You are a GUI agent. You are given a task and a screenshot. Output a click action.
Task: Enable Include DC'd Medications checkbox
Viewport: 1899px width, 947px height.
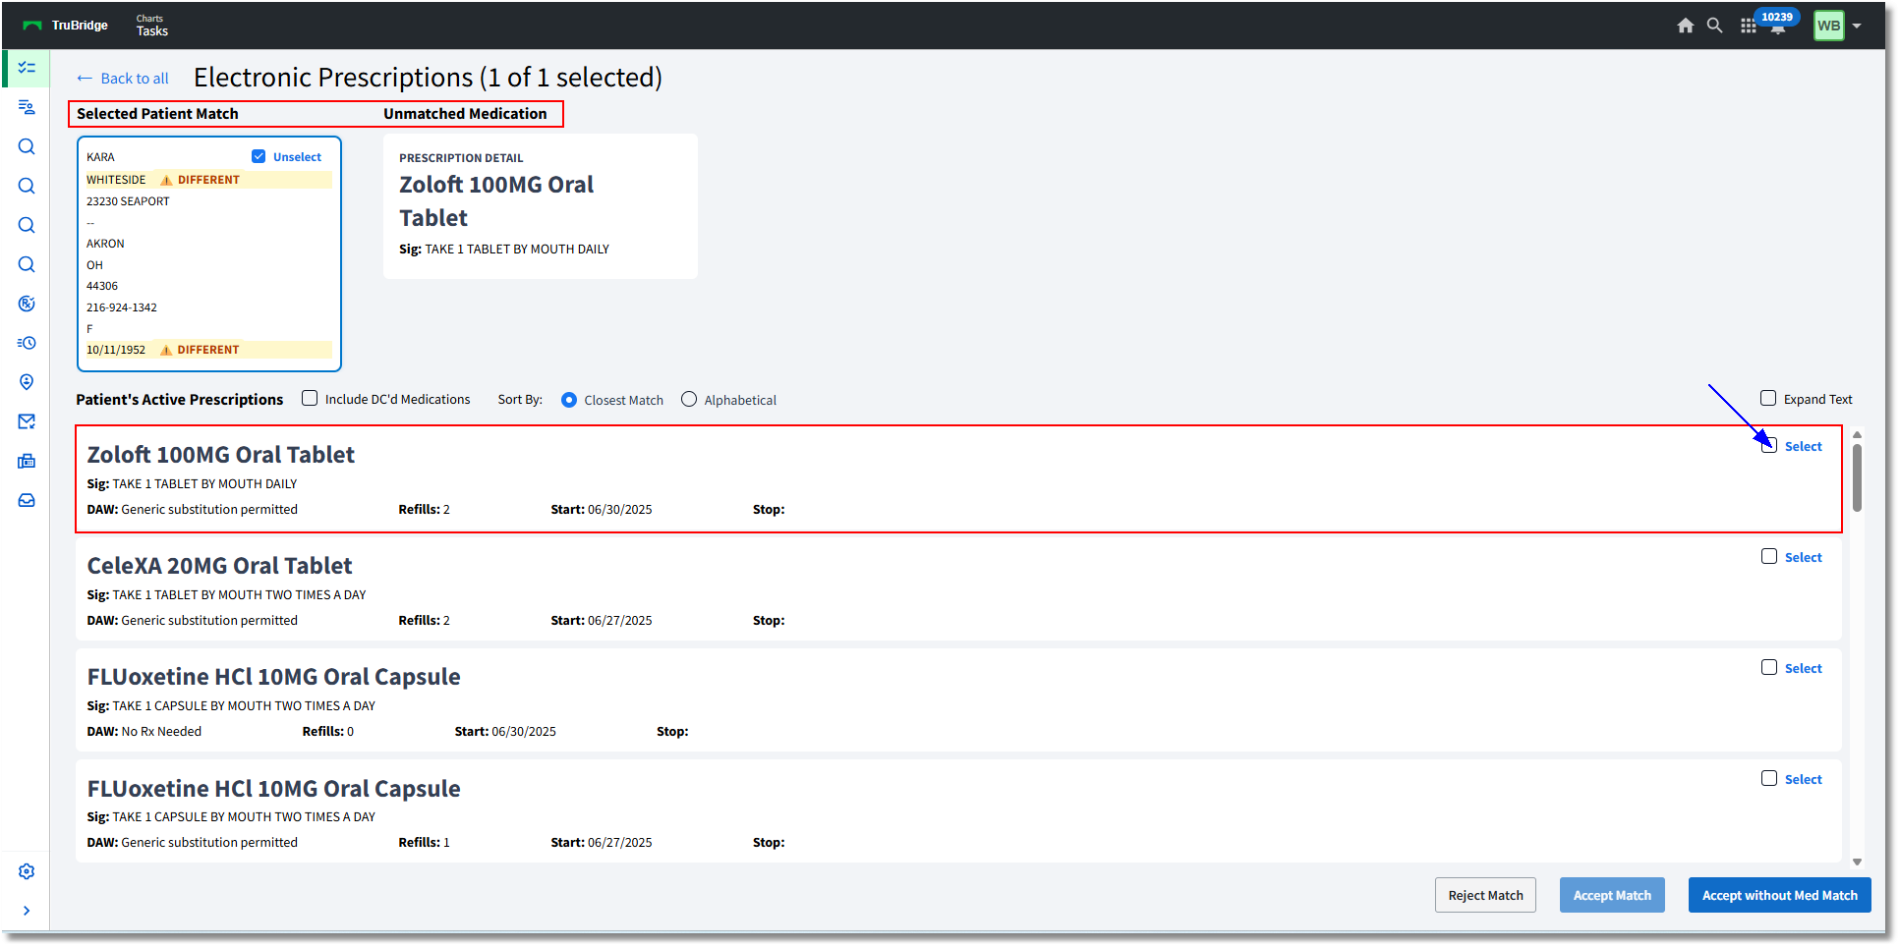(x=310, y=398)
